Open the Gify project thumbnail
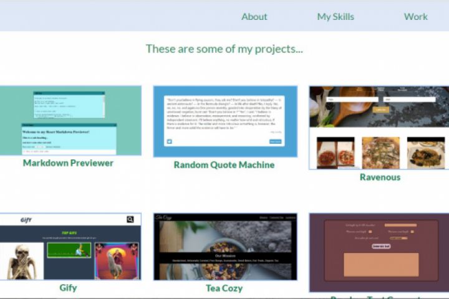 point(70,246)
